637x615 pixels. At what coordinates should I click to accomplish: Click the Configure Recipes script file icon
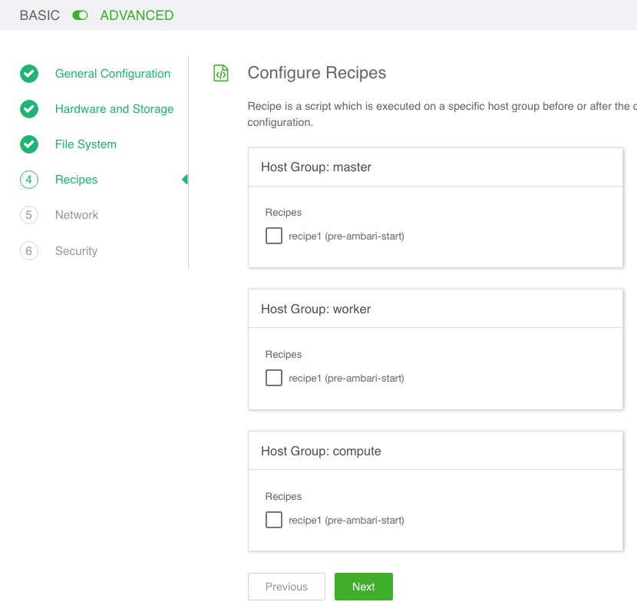pyautogui.click(x=221, y=74)
